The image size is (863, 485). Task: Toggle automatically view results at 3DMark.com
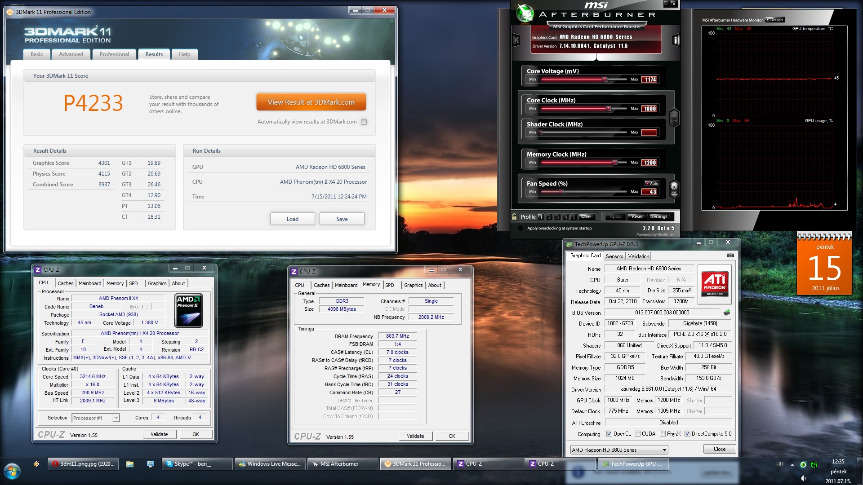(x=364, y=122)
